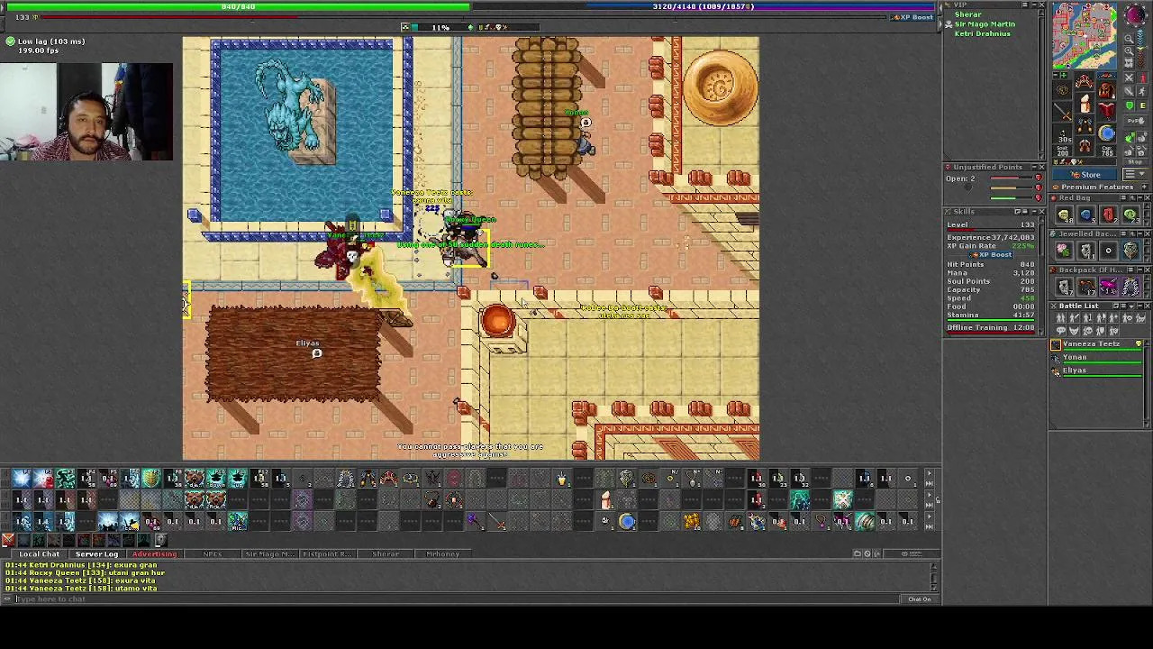Toggle first Battle List players filter

pyautogui.click(x=1060, y=317)
